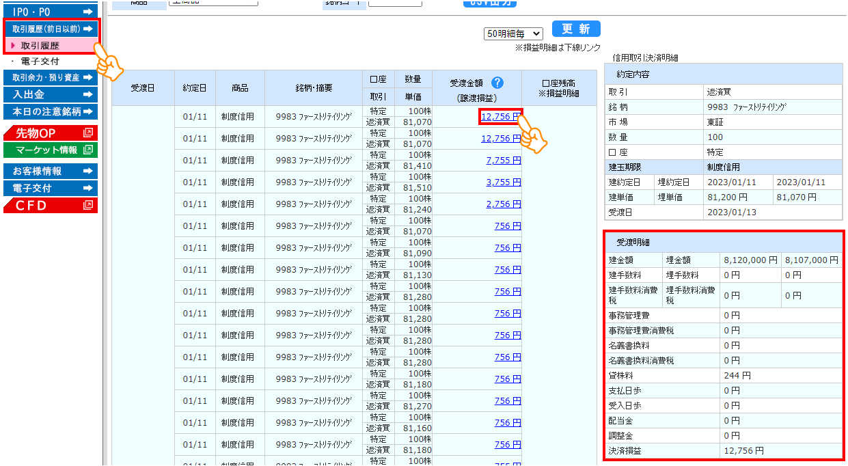
Task: Click the arrow icon on IPO・PO
Action: tap(87, 12)
